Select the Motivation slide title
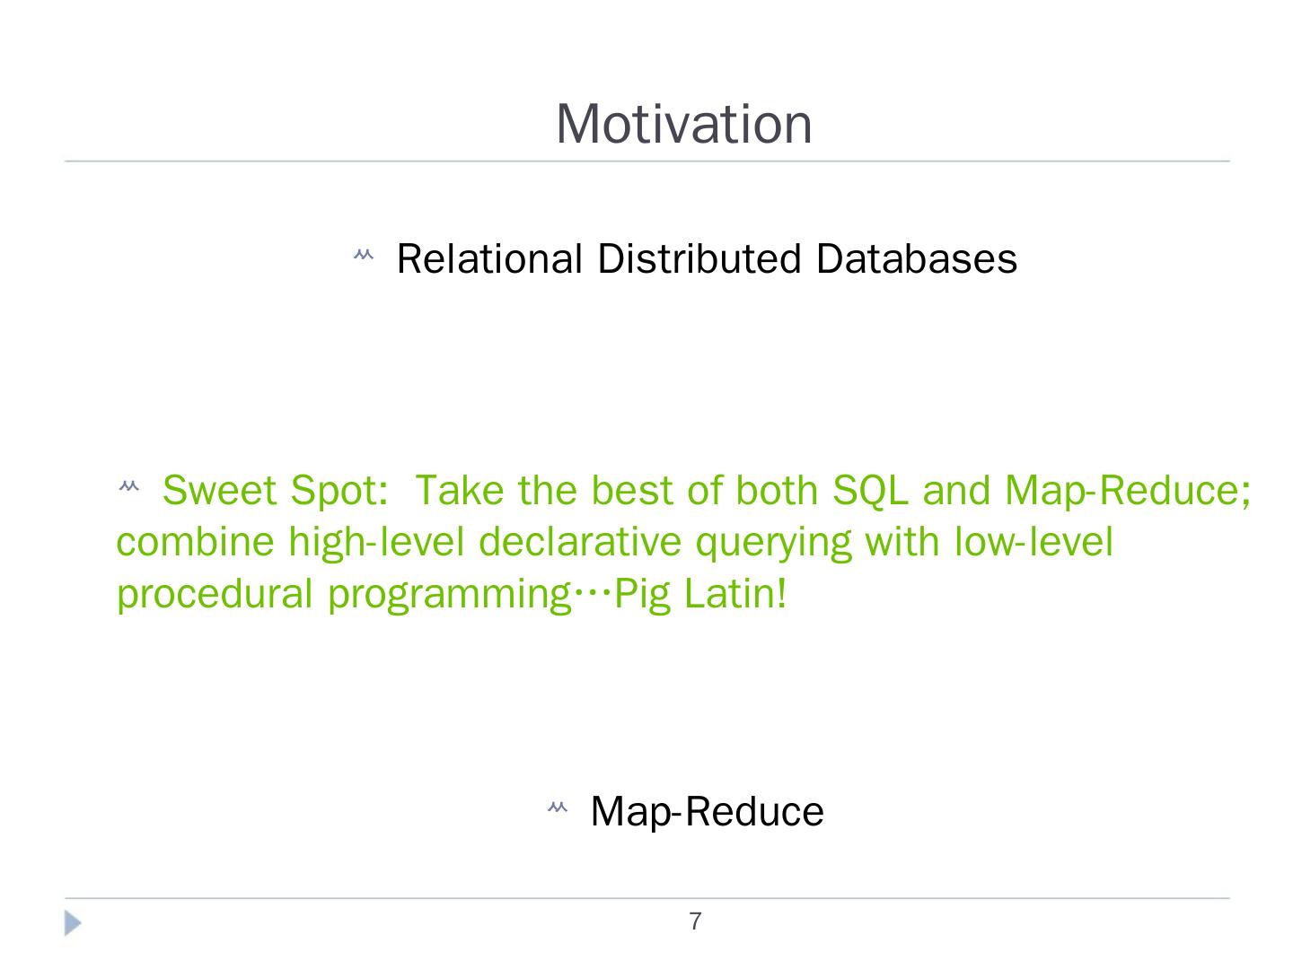The height and width of the screenshot is (969, 1293). (x=683, y=124)
